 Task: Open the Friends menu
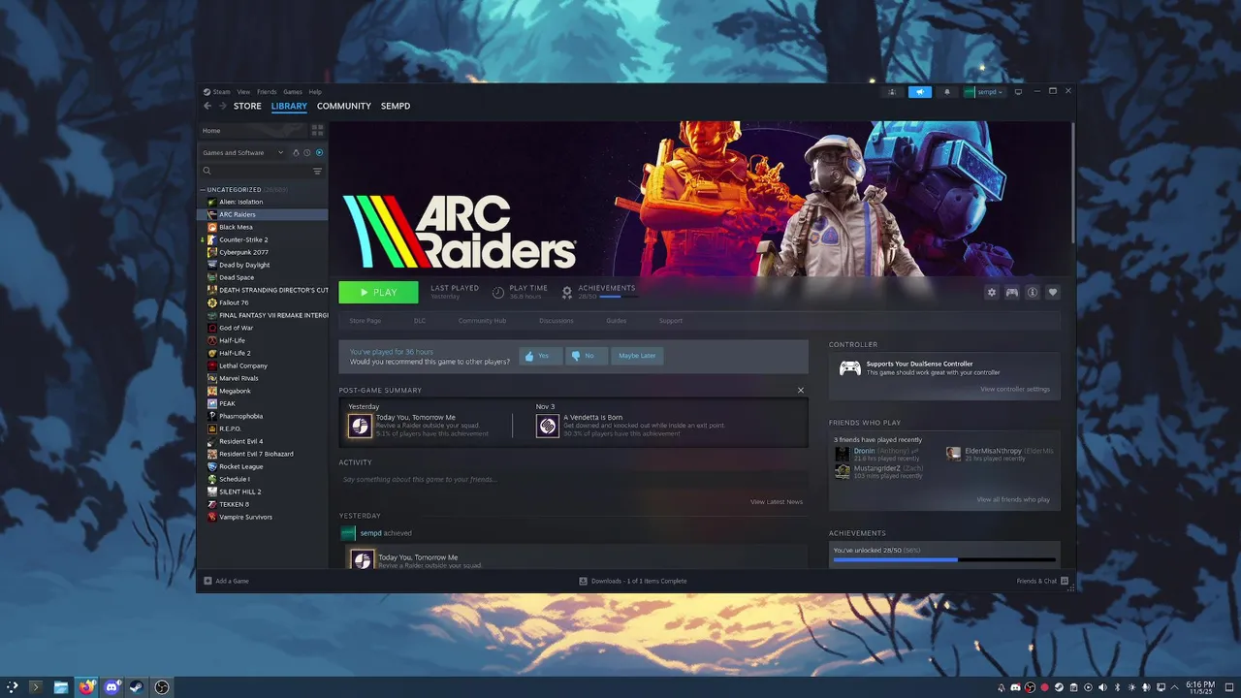click(x=267, y=92)
